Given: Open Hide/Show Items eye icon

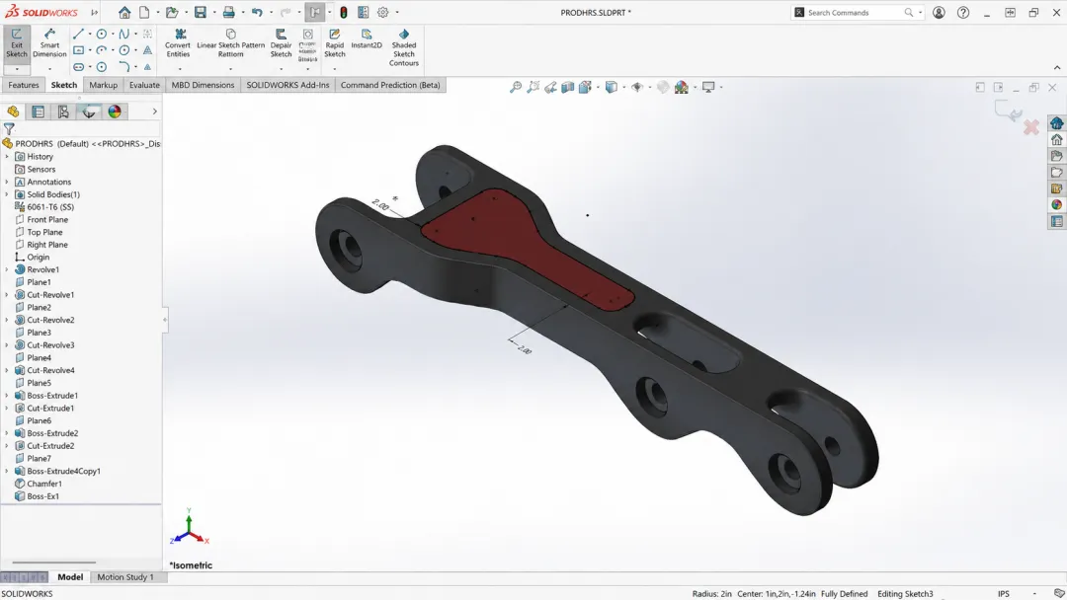Looking at the screenshot, I should click(637, 87).
